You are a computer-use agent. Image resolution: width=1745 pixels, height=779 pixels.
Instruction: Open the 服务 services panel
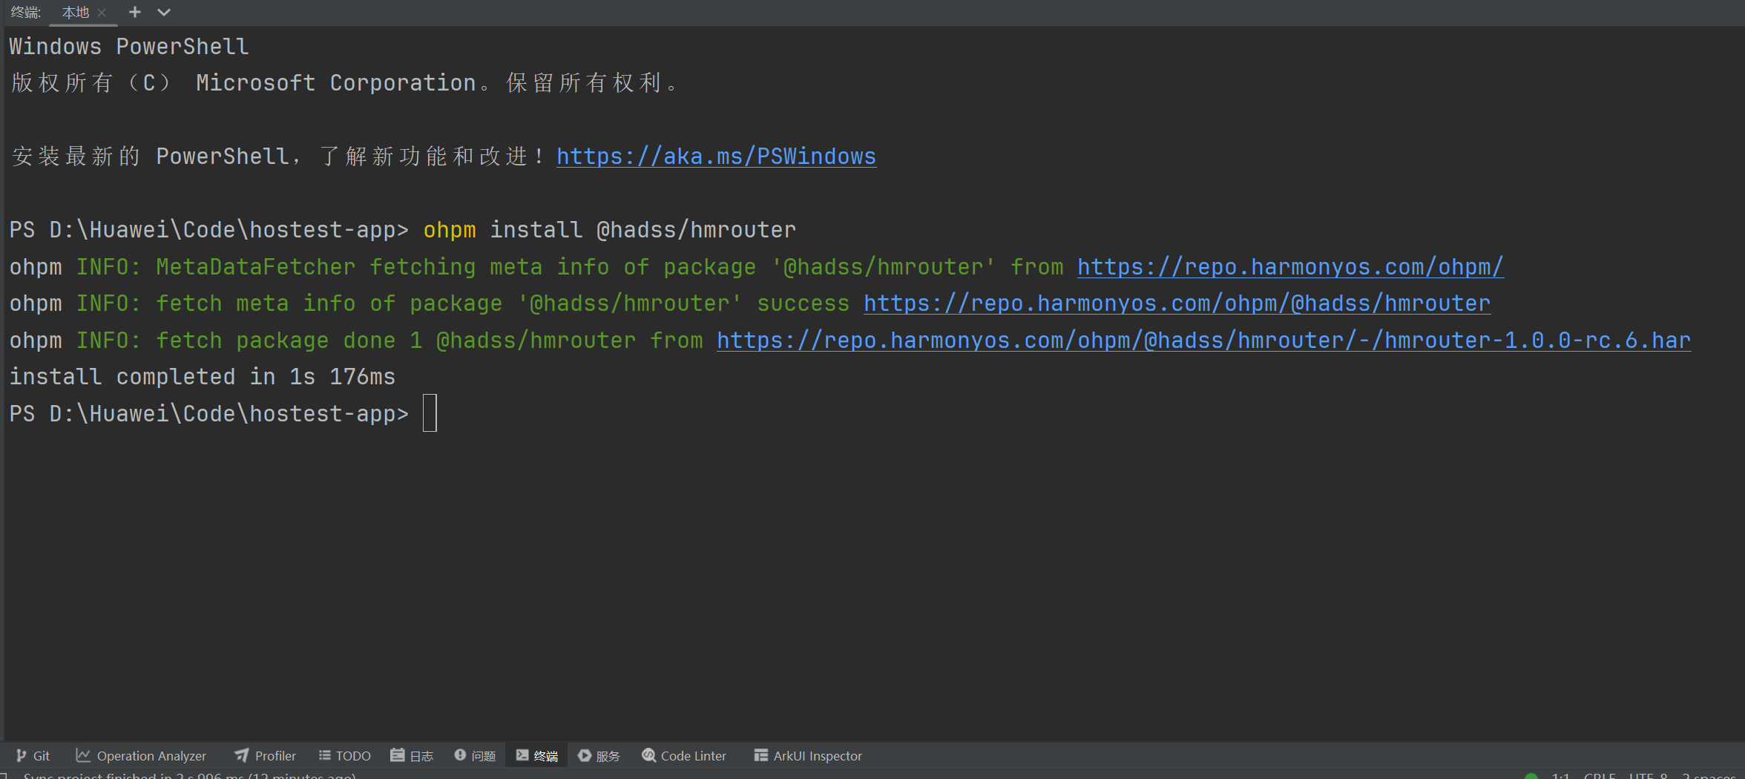(x=599, y=755)
